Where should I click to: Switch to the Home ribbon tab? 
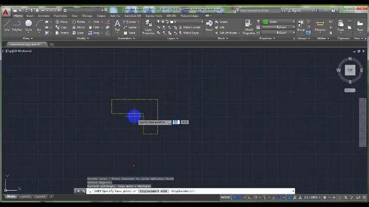pos(18,16)
